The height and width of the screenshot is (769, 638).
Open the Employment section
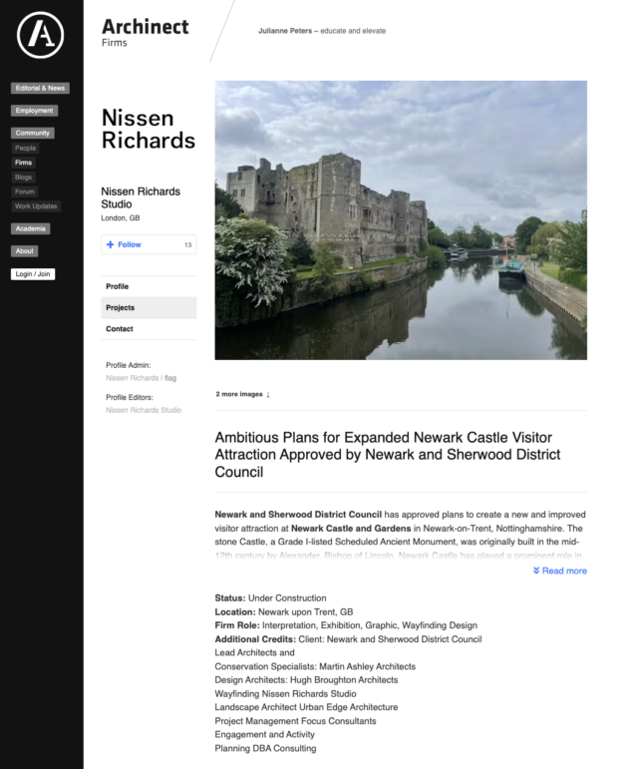(35, 111)
